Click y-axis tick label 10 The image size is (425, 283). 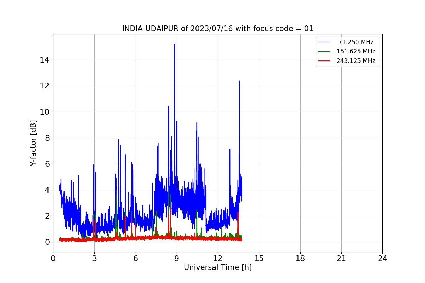point(45,112)
